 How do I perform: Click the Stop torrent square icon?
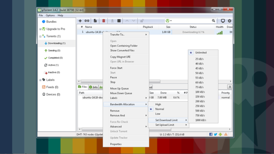click(119, 21)
